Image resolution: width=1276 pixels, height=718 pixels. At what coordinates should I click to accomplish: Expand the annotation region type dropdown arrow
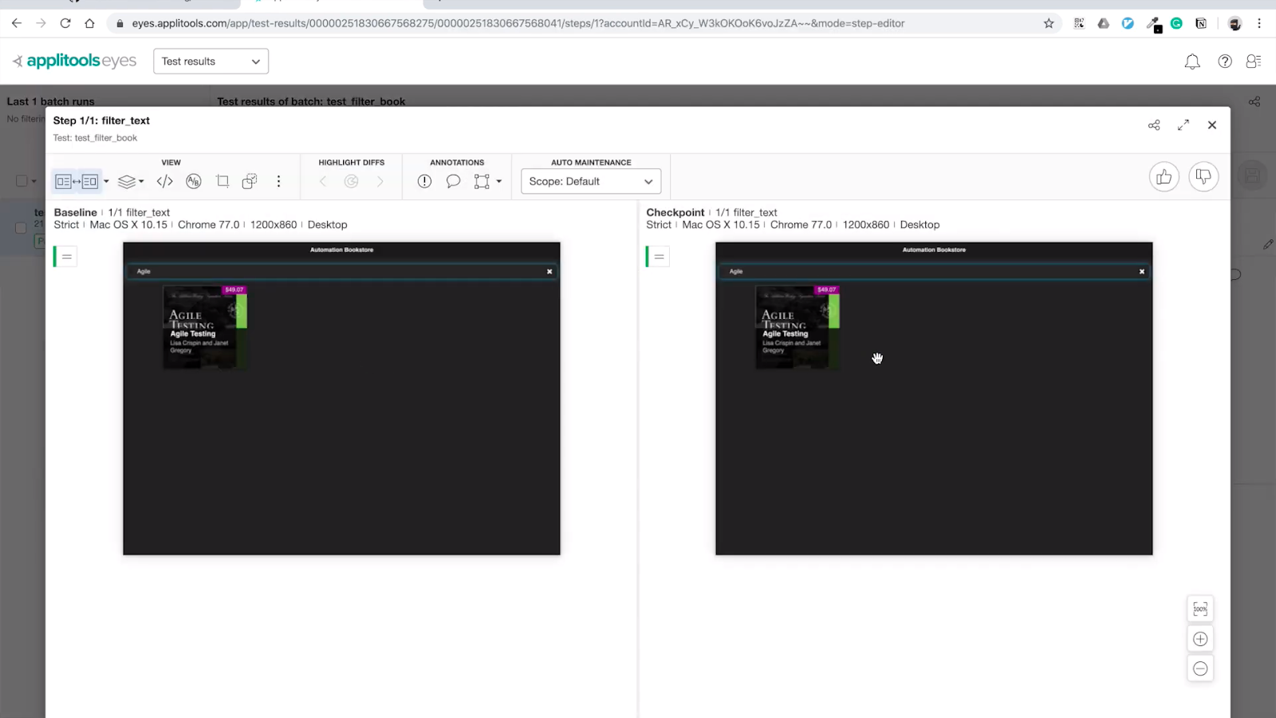pos(499,182)
